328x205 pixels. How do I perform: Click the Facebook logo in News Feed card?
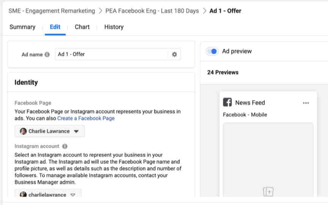227,102
